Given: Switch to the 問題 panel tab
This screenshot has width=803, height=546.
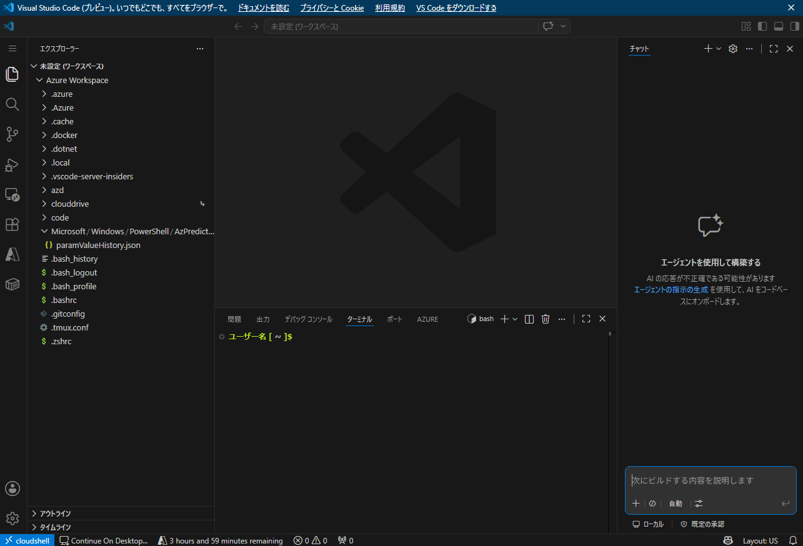Looking at the screenshot, I should (234, 319).
